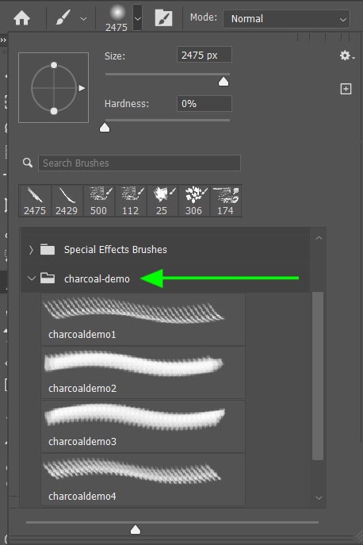Screen dimensions: 363x545
Task: Click inside the Search Brushes field
Action: coord(139,163)
